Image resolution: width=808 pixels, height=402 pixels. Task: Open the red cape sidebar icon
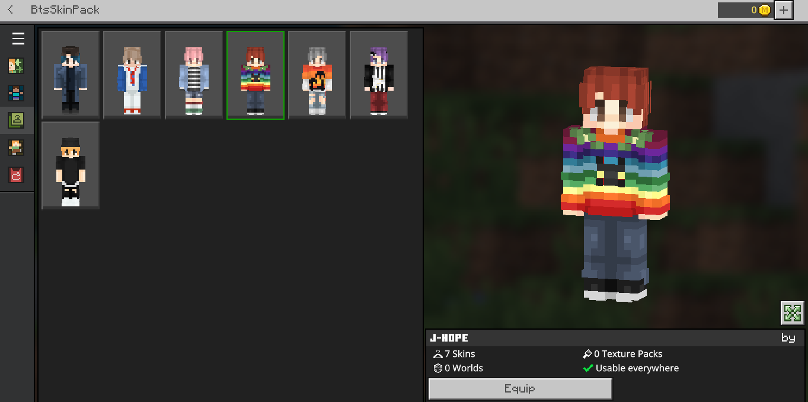[16, 175]
